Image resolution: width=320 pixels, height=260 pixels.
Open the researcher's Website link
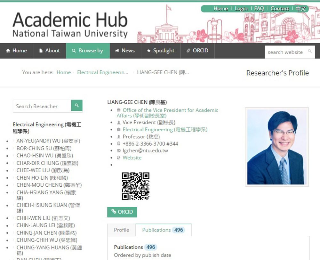point(132,158)
